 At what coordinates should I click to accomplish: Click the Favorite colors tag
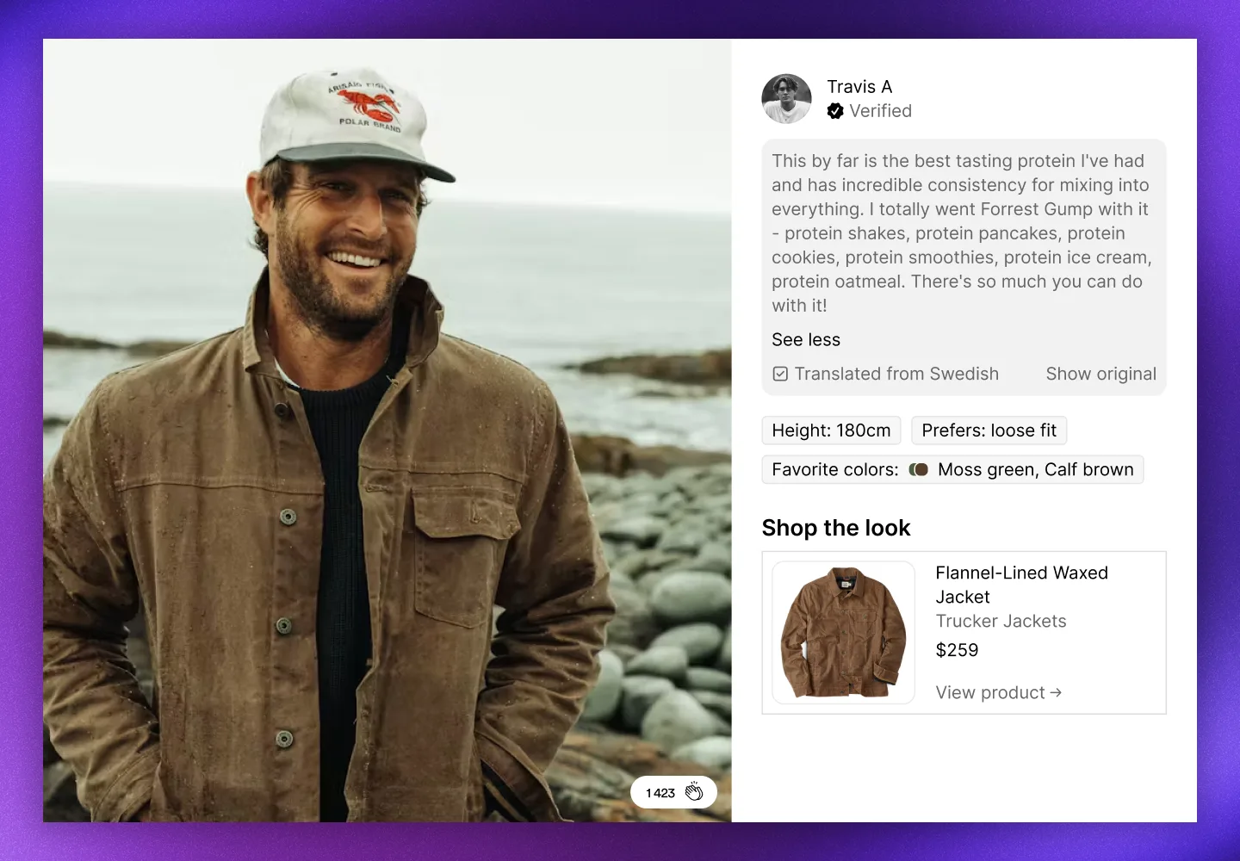[x=952, y=469]
